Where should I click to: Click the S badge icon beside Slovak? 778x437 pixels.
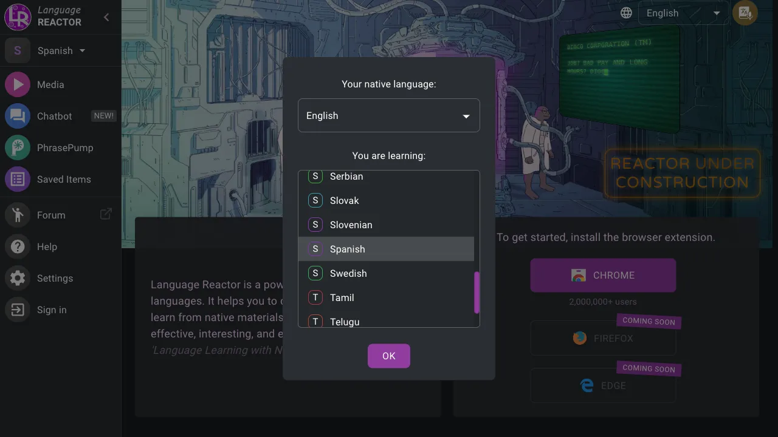tap(315, 200)
